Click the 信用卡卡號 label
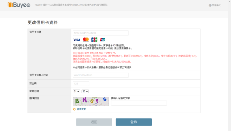 point(35,32)
